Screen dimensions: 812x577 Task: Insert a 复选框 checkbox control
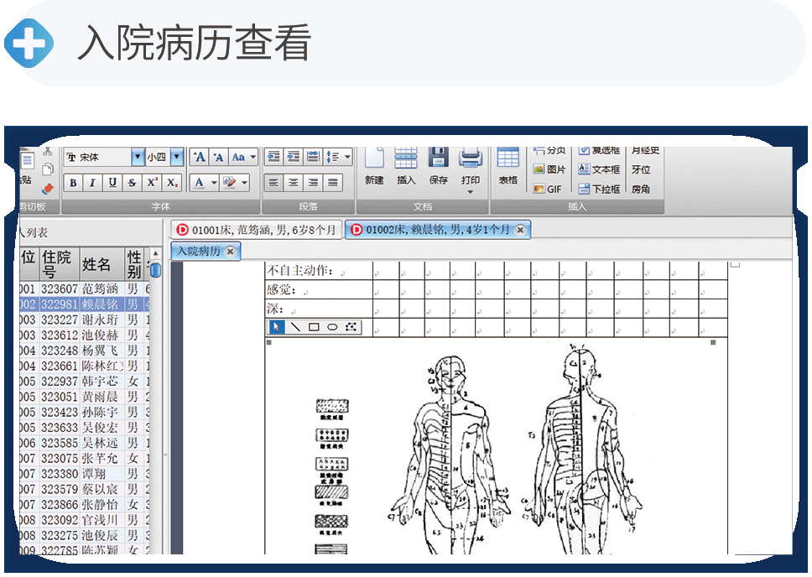(599, 151)
